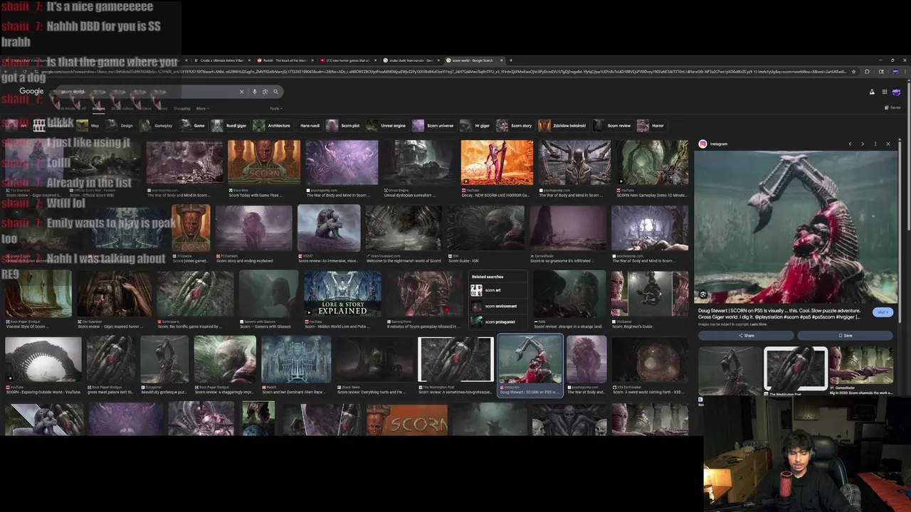Select the Images search tab
The image size is (911, 512).
point(98,108)
